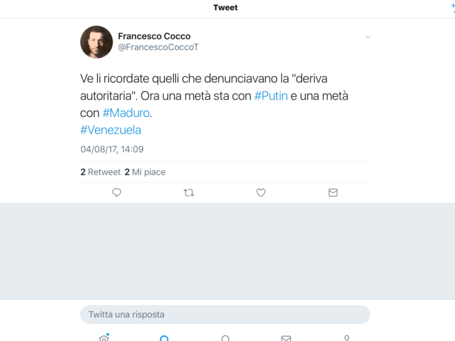Go to the Home tab icon
The image size is (455, 341).
pos(104,338)
